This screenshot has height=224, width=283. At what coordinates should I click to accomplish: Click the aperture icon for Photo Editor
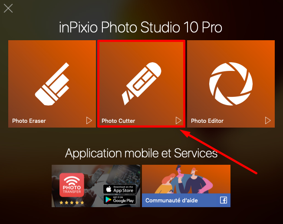pyautogui.click(x=231, y=84)
